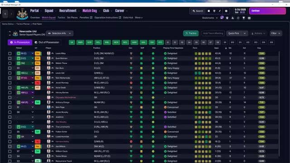Go back with the left arrow button
290x163 pixels.
point(5,14)
